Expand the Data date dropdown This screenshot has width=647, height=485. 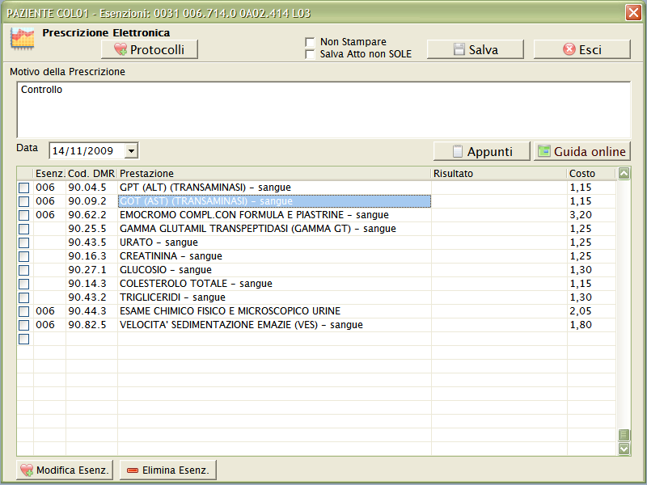point(132,150)
